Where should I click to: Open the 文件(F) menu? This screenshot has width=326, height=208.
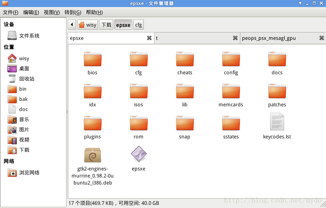11,13
